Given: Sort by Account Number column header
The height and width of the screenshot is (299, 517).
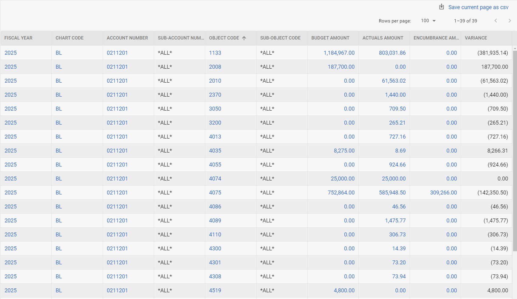Looking at the screenshot, I should [x=127, y=38].
